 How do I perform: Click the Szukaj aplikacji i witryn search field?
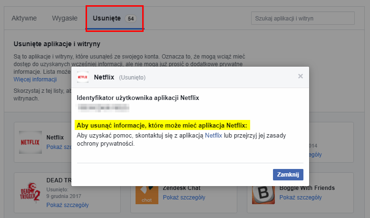point(303,18)
